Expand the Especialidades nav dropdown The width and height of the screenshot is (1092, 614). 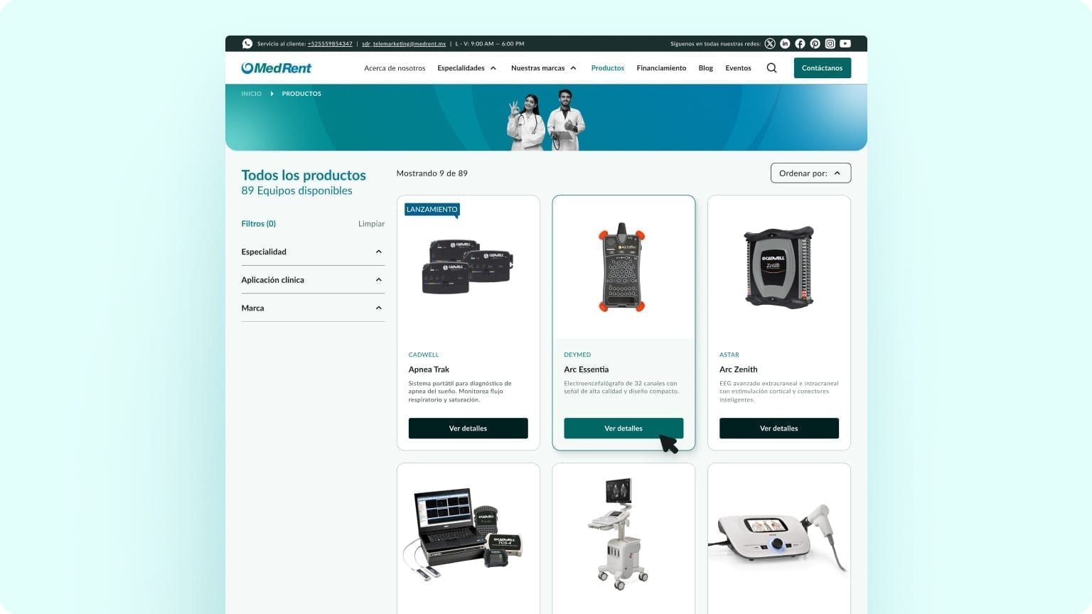(467, 68)
